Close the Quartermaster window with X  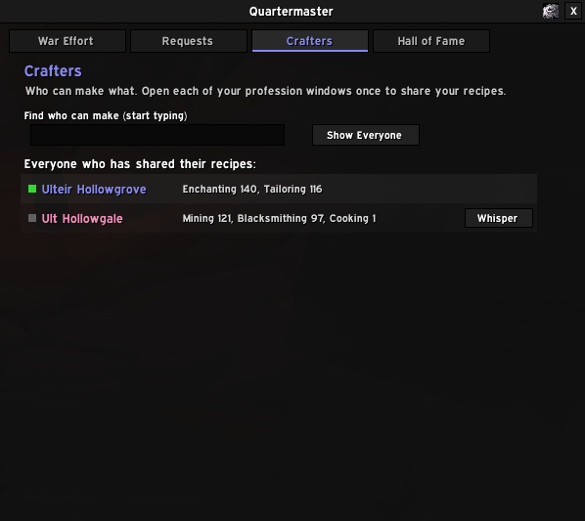573,11
